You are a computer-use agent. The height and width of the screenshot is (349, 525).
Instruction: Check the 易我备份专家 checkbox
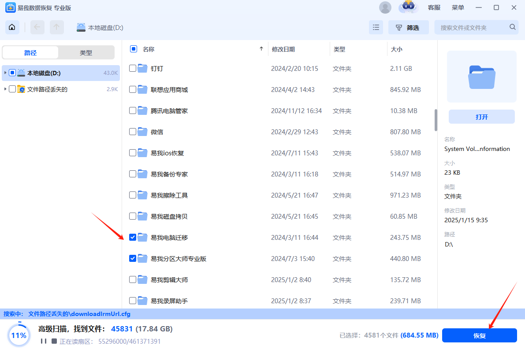click(x=133, y=174)
